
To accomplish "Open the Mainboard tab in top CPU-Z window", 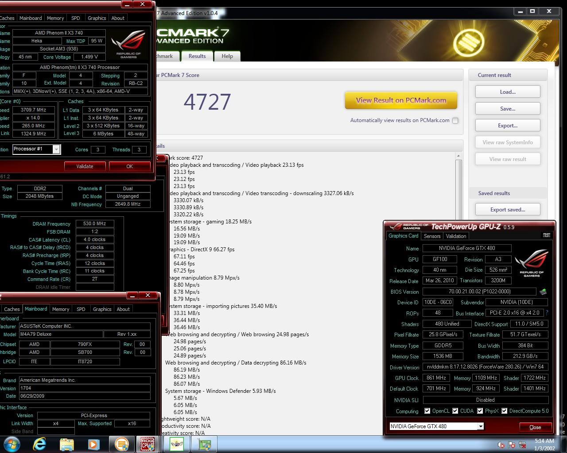I will (31, 18).
